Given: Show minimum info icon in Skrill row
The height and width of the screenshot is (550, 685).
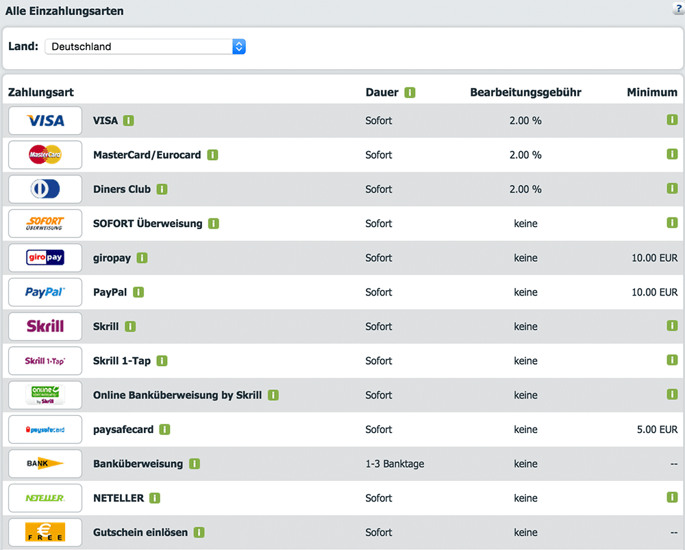Looking at the screenshot, I should tap(672, 326).
